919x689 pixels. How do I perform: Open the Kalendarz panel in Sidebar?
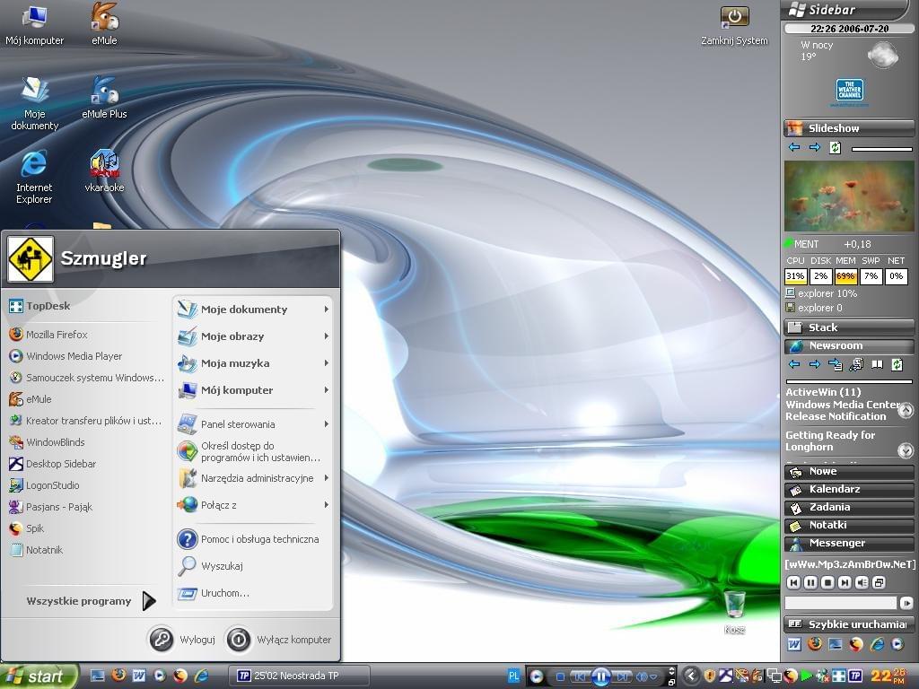point(849,489)
